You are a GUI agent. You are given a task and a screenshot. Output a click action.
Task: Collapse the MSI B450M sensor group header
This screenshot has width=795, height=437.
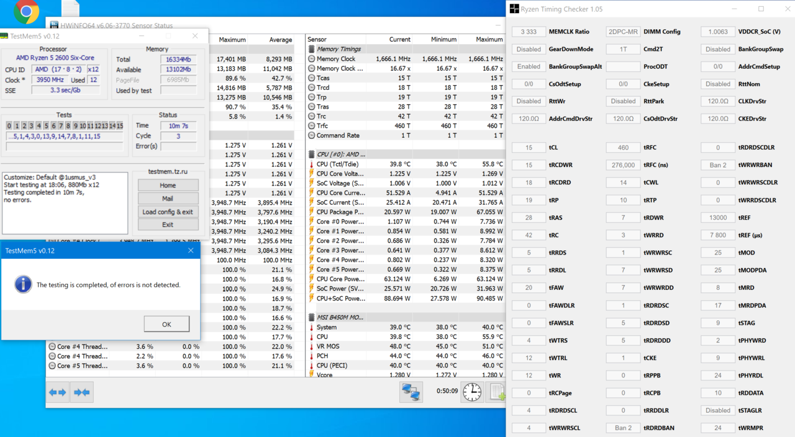click(405, 317)
